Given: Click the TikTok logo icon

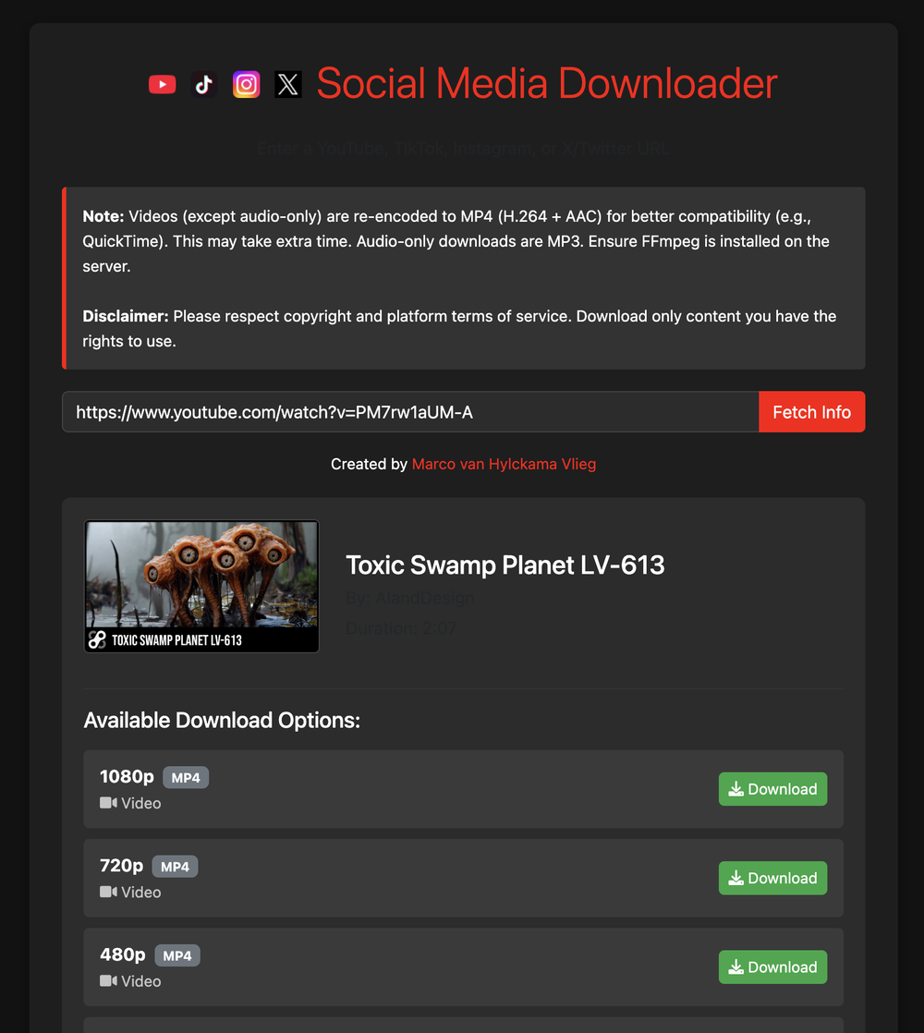Looking at the screenshot, I should tap(204, 85).
